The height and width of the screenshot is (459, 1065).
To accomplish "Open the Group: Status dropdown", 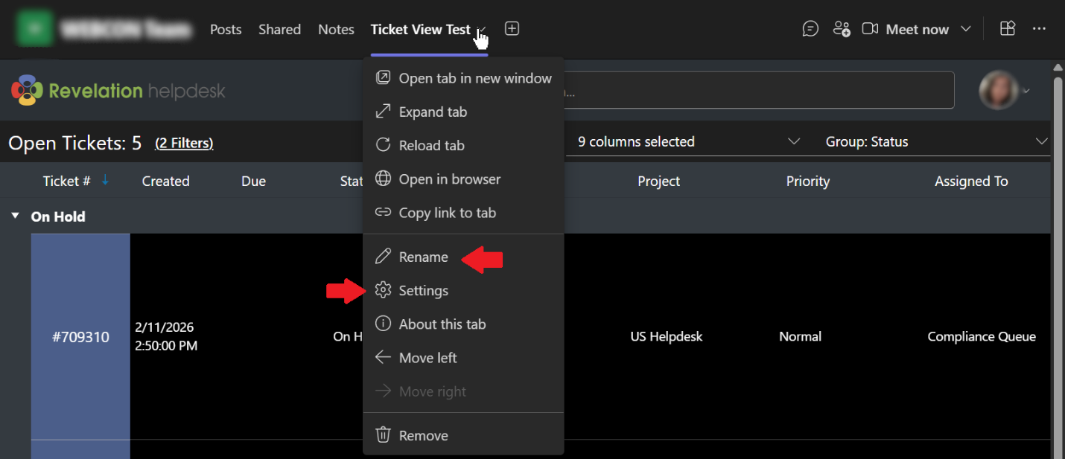I will (937, 141).
